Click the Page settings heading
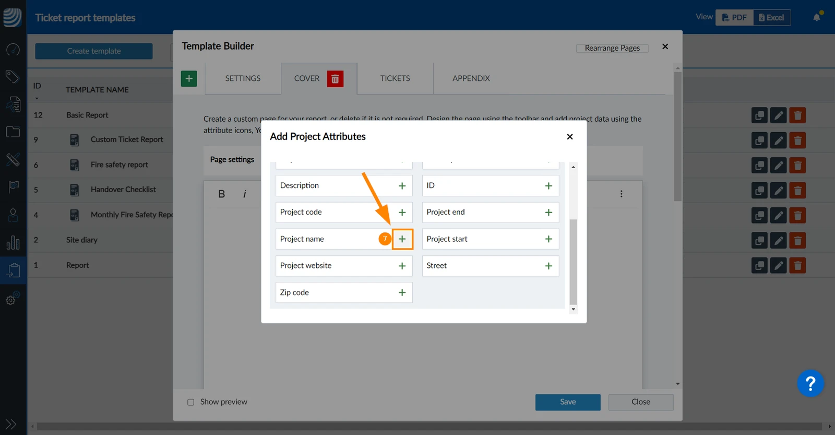Image resolution: width=835 pixels, height=435 pixels. click(232, 160)
